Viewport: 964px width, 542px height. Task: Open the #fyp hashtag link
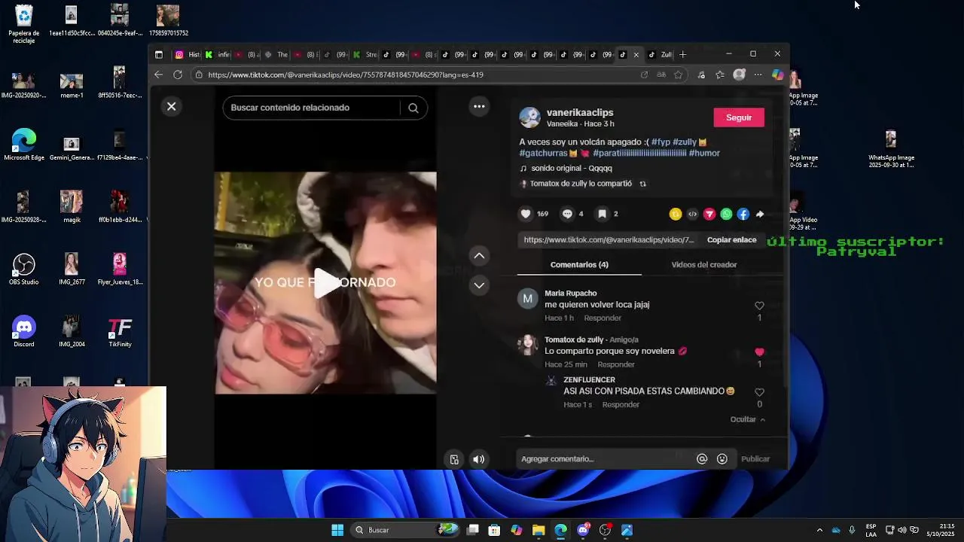coord(660,142)
